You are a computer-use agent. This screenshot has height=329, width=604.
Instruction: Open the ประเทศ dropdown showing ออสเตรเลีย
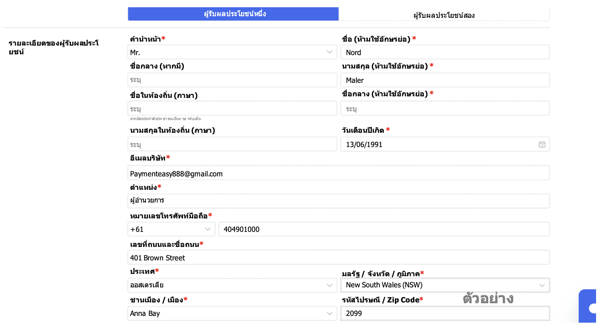click(x=233, y=285)
